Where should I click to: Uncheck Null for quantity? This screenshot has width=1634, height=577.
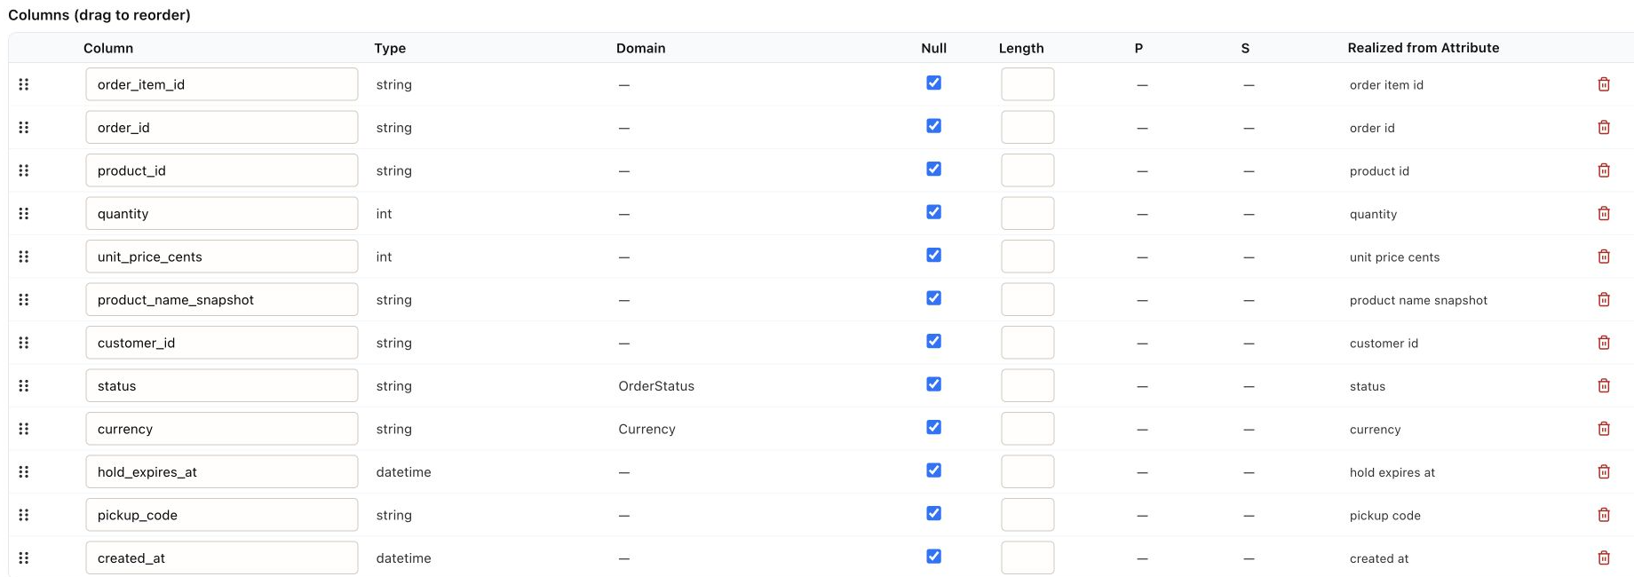(x=933, y=212)
